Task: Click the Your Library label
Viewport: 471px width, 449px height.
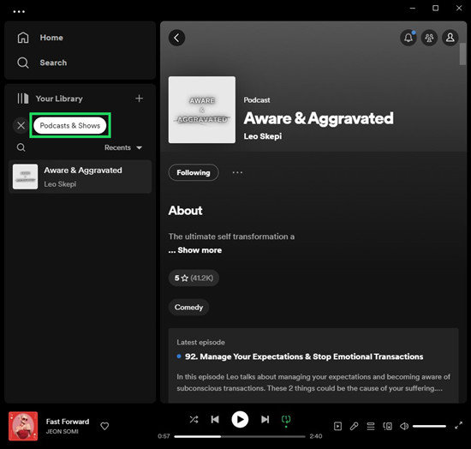Action: (59, 99)
